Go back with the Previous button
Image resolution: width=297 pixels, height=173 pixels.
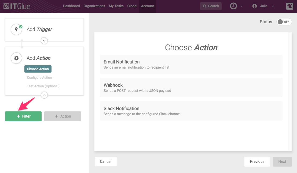pyautogui.click(x=257, y=161)
